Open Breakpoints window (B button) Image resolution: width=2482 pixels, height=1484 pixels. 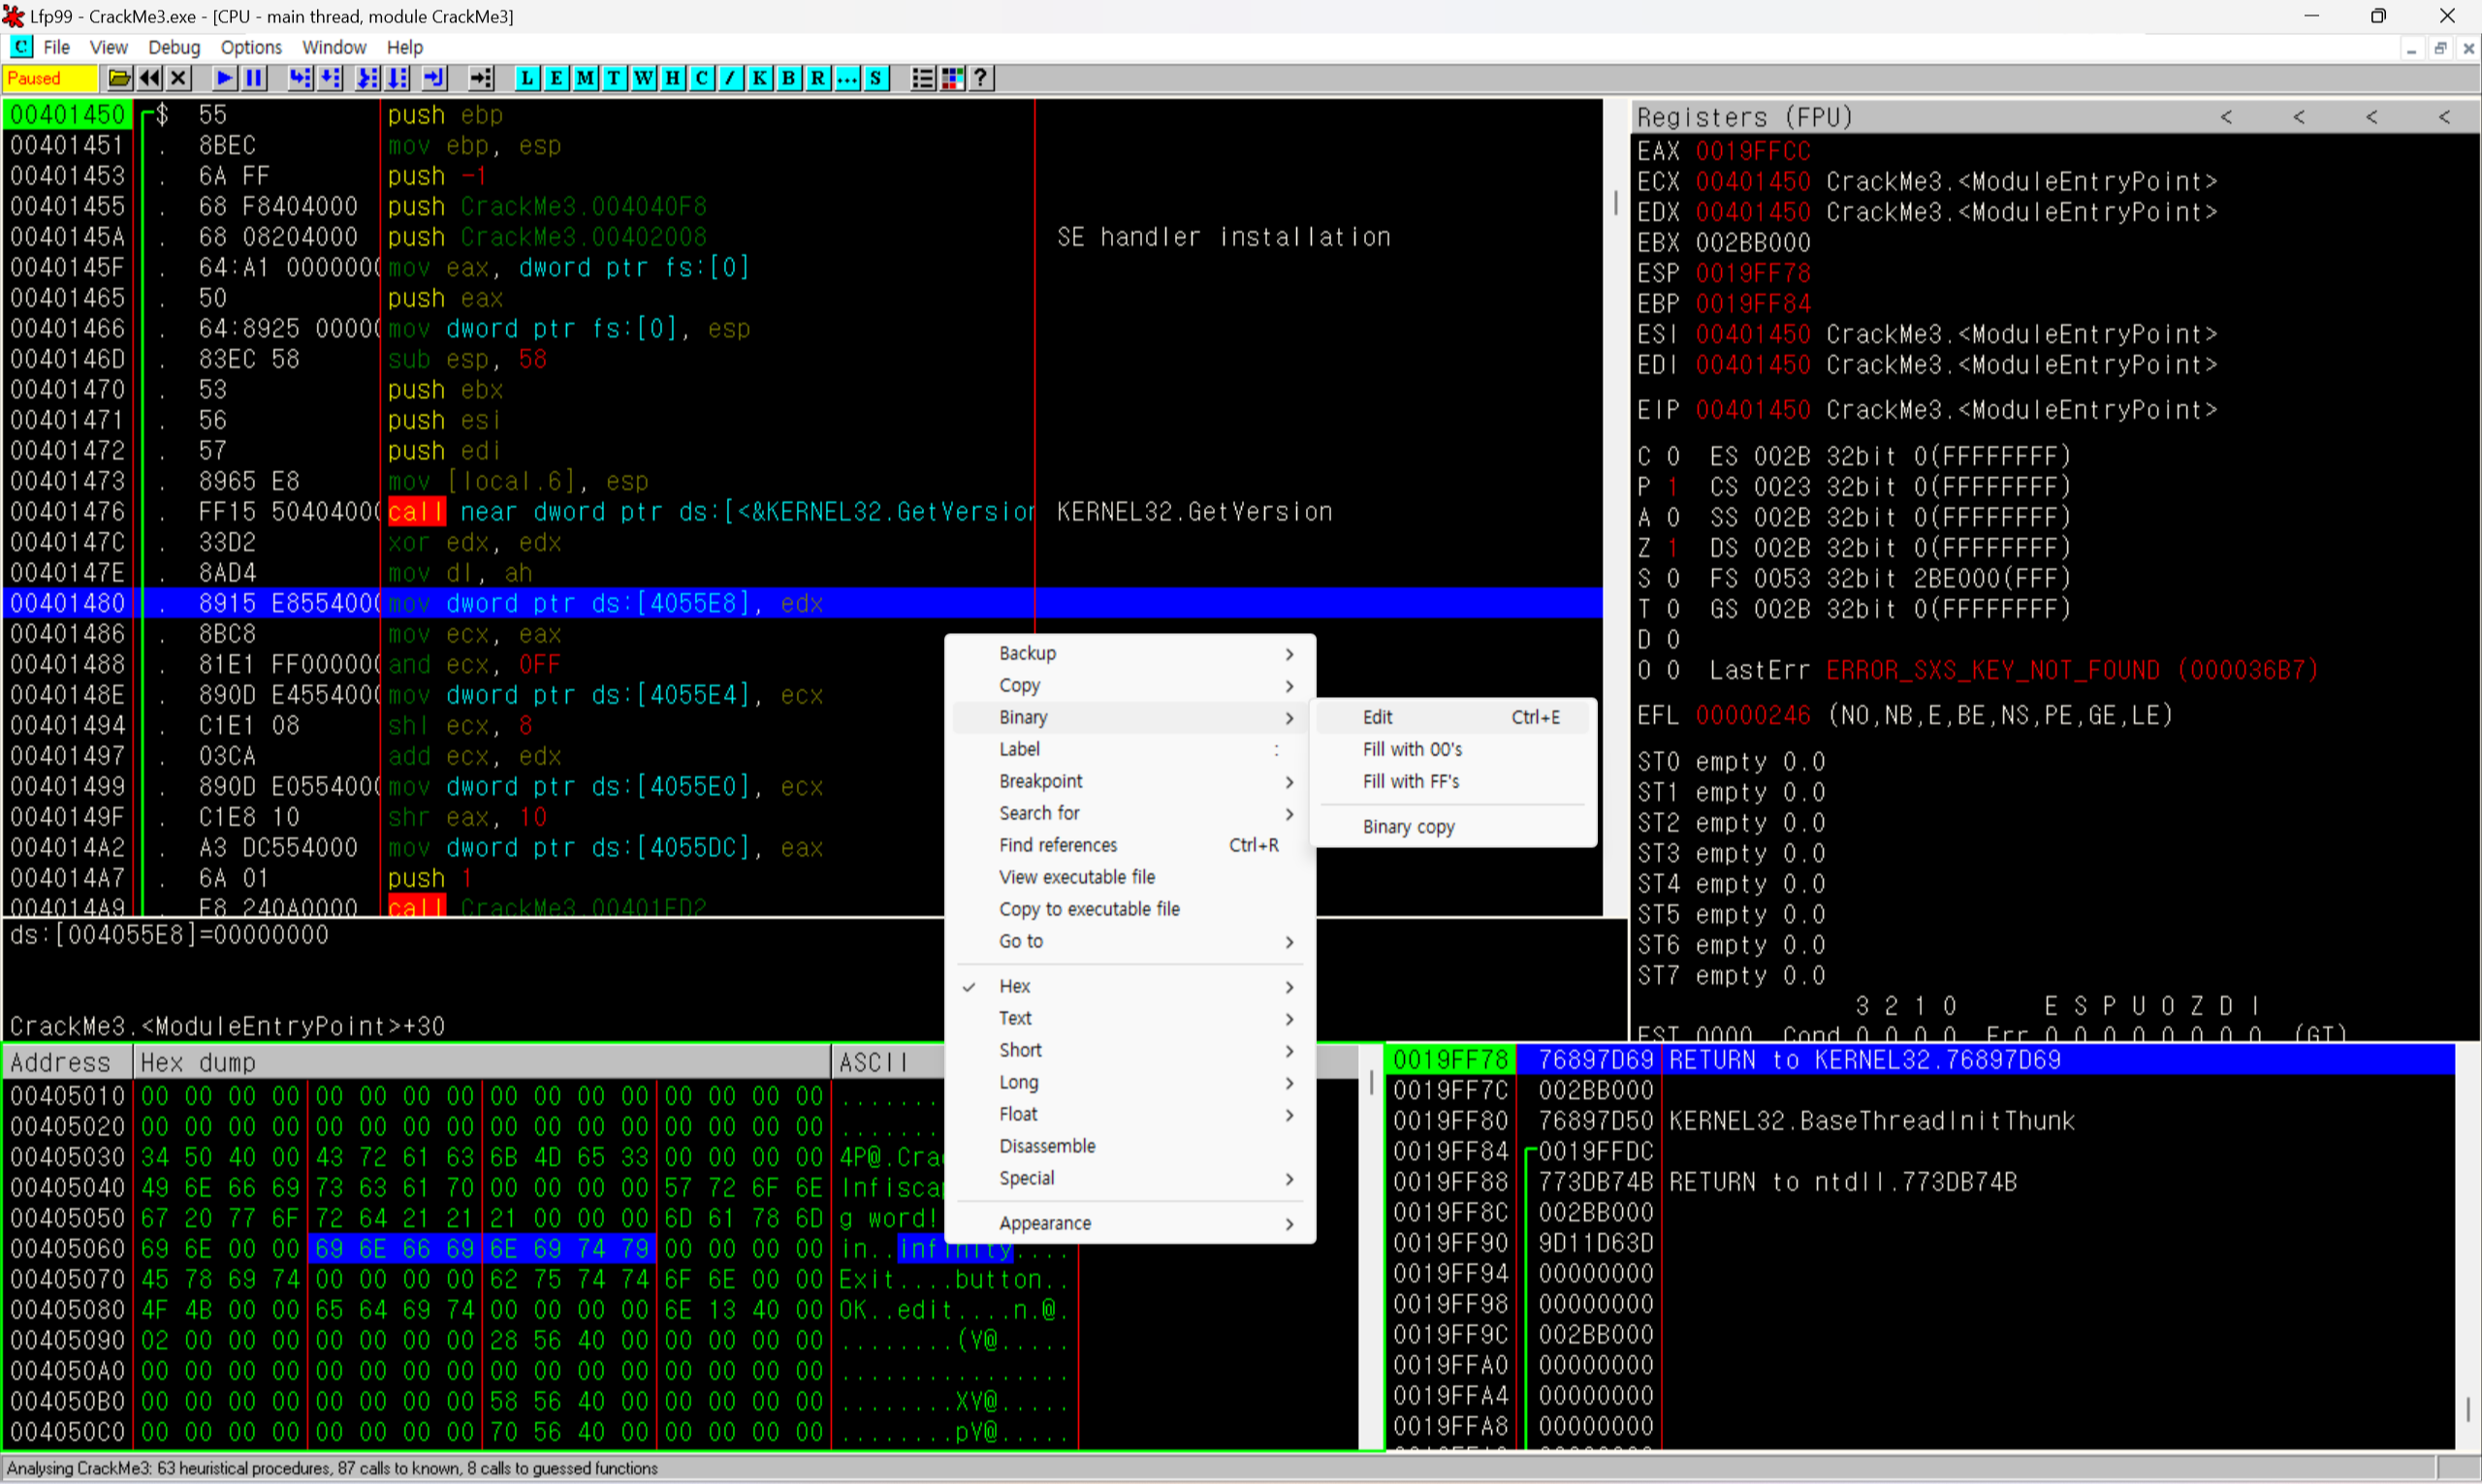tap(789, 78)
